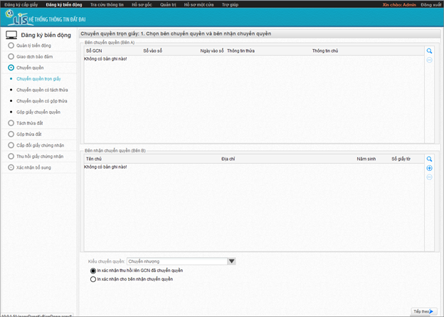
Task: Click Đăng xuất logout link
Action: tap(430, 4)
